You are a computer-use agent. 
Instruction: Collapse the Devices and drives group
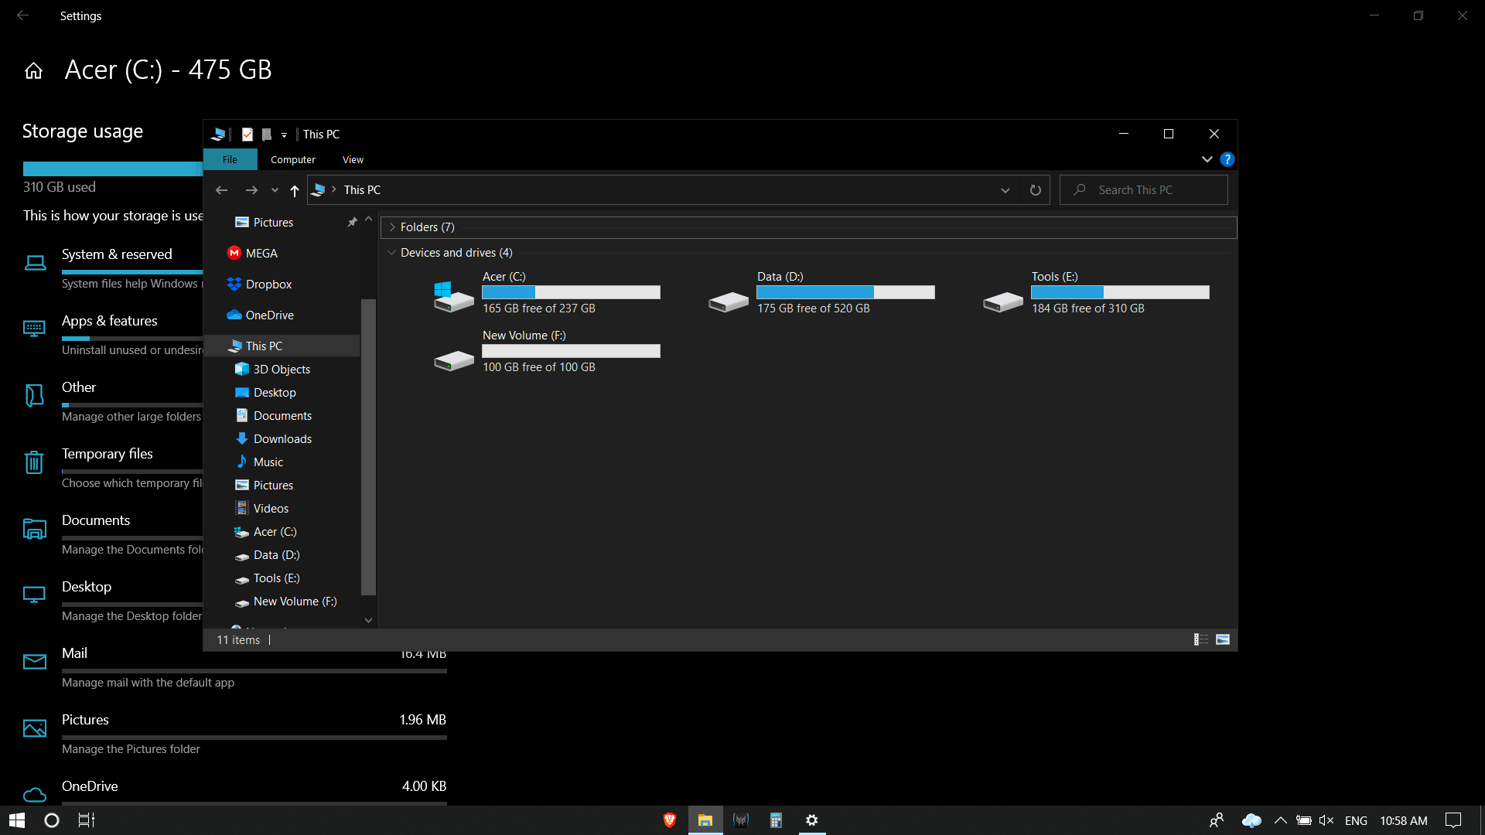(x=392, y=253)
